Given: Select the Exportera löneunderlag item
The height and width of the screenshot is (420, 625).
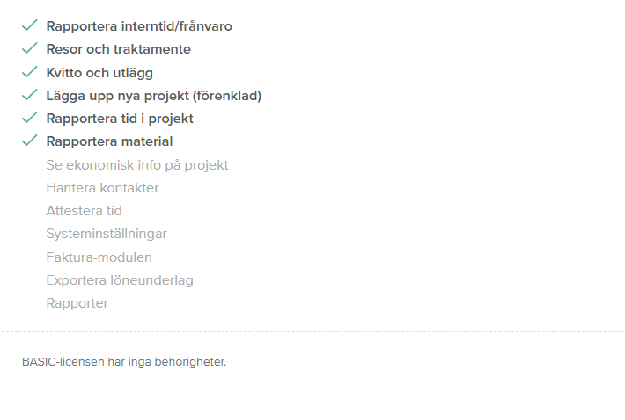Looking at the screenshot, I should tap(120, 280).
